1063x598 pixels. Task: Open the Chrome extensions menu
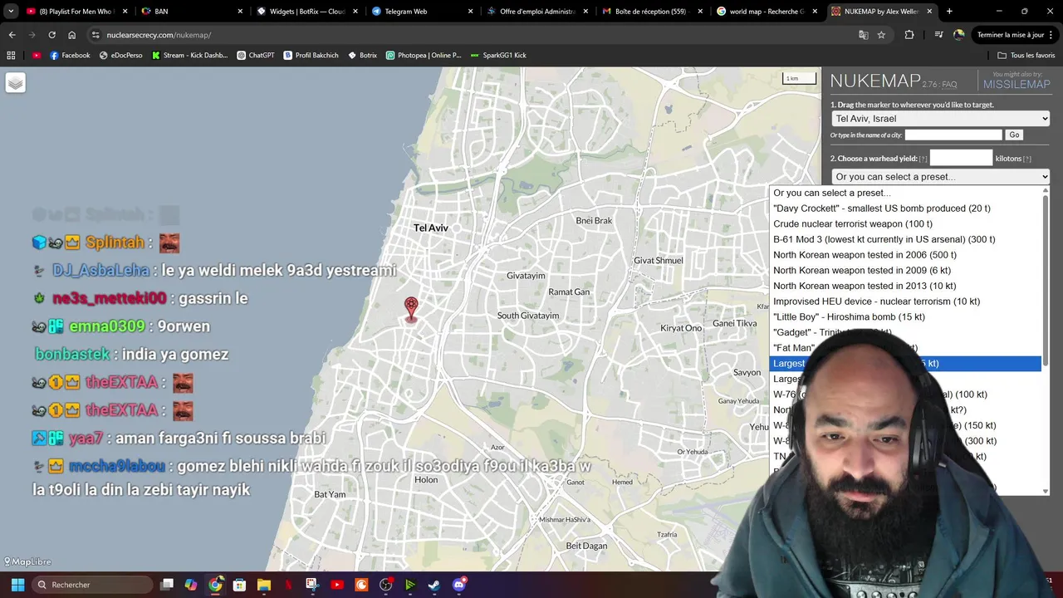pyautogui.click(x=909, y=35)
